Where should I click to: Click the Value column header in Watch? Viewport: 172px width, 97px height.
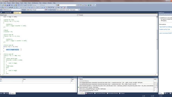(x=46, y=79)
